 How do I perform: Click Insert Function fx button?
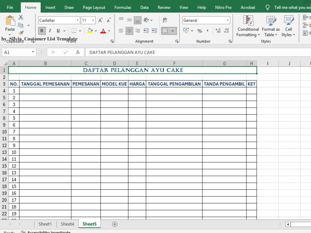click(78, 52)
